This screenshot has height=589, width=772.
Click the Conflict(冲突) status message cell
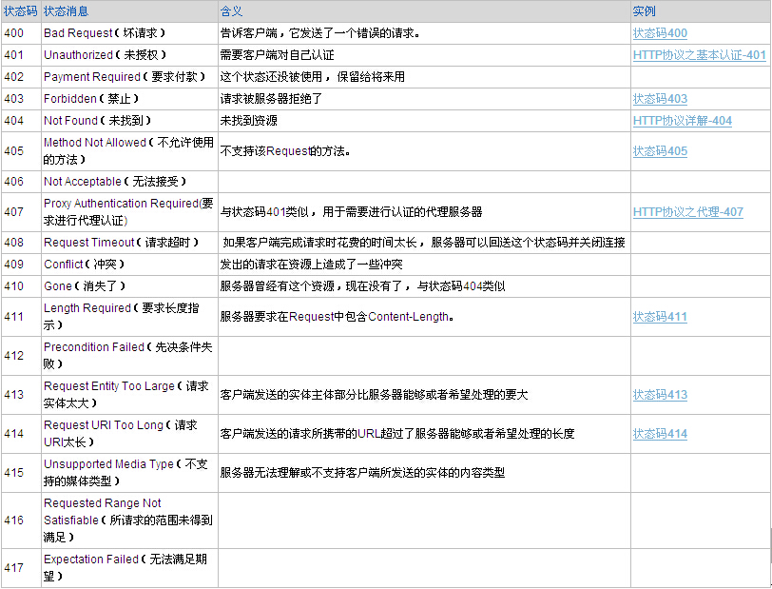(84, 265)
